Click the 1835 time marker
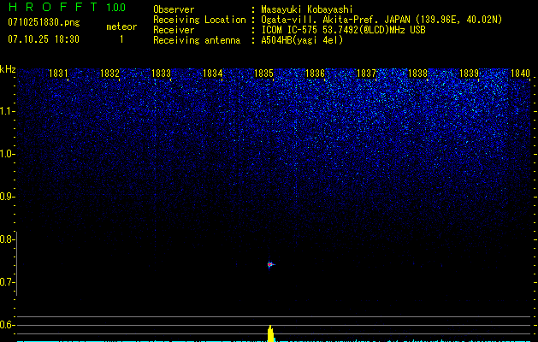Screen dimensions: 538x342 (263, 74)
